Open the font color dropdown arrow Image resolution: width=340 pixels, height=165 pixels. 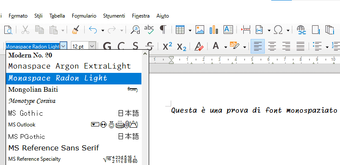coord(226,47)
